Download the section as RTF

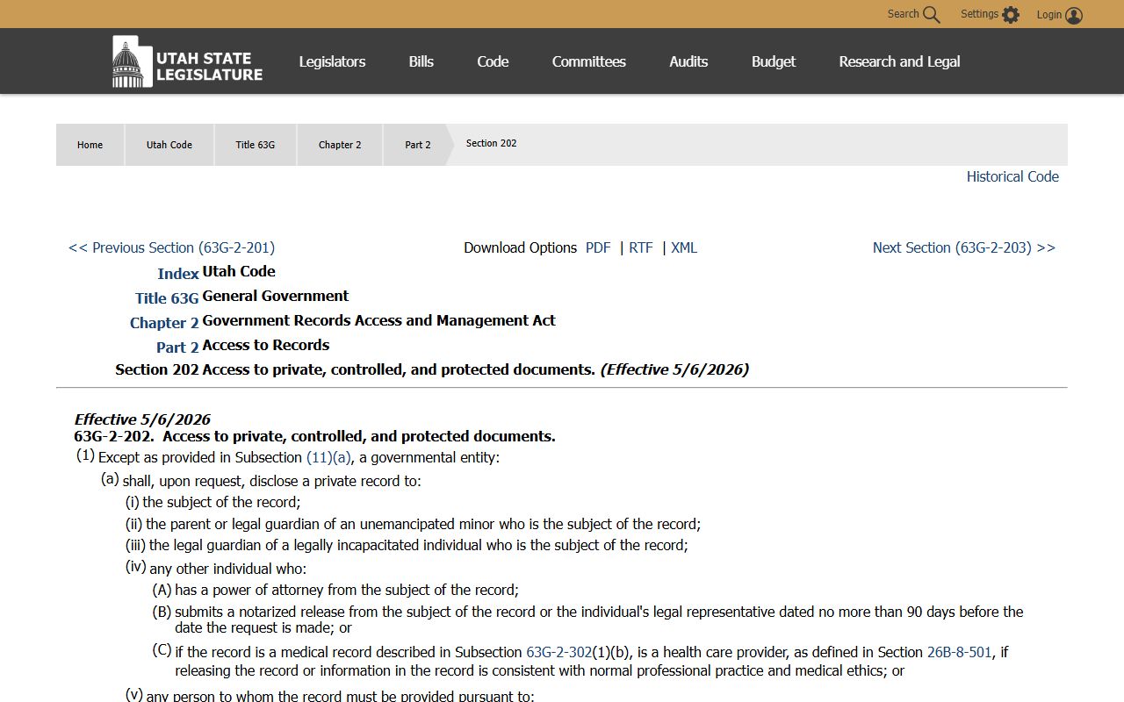[x=641, y=247]
